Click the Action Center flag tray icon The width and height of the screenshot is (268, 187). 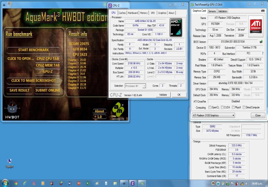[232, 184]
